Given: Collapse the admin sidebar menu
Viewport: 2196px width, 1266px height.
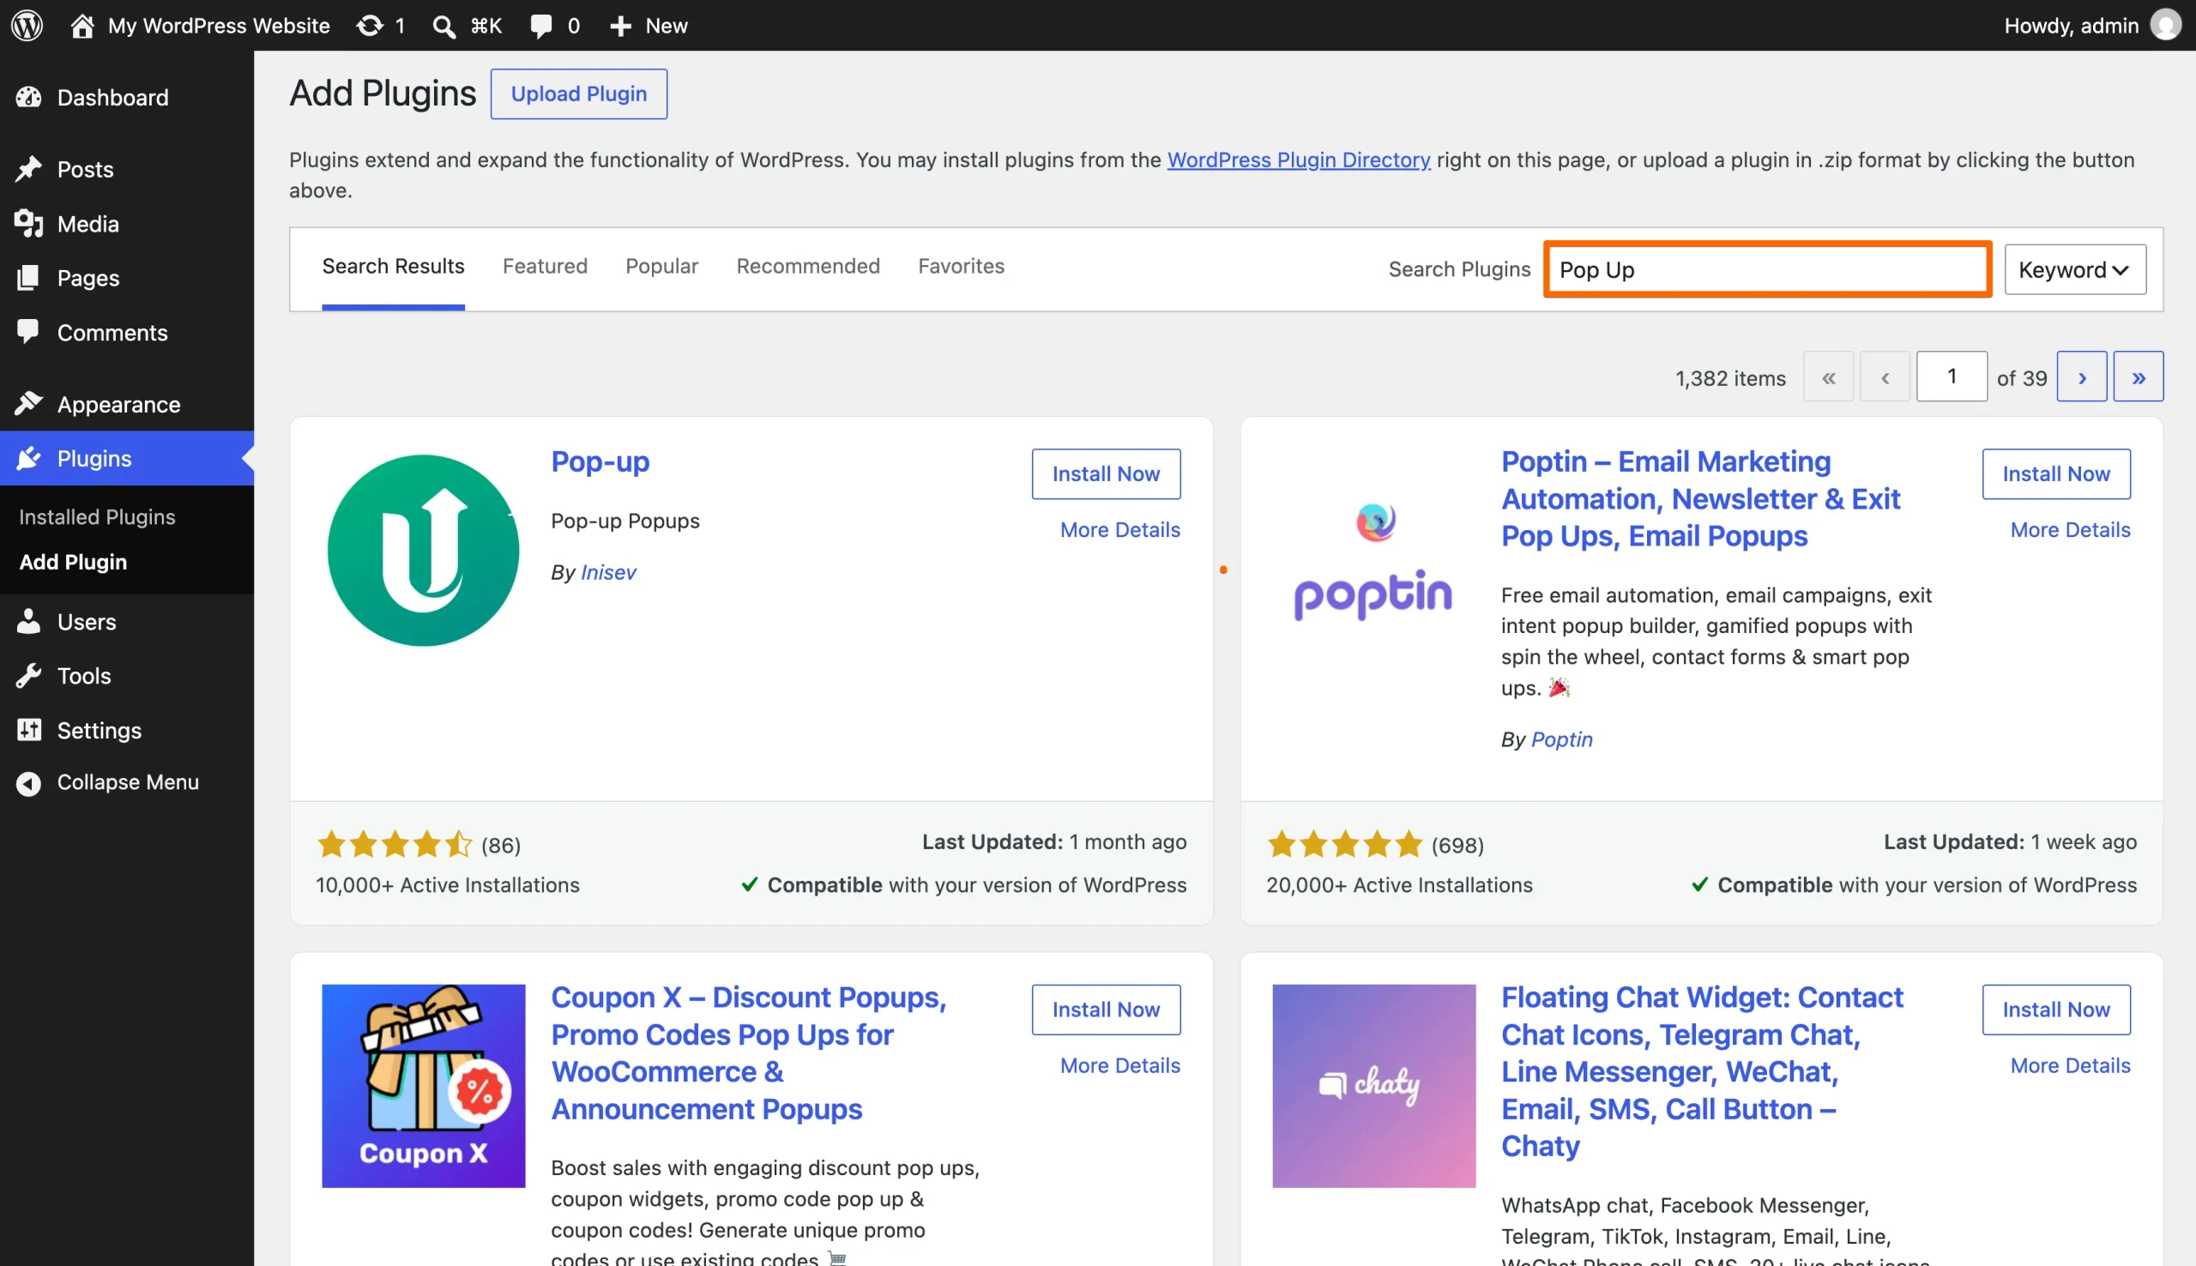Looking at the screenshot, I should (127, 782).
